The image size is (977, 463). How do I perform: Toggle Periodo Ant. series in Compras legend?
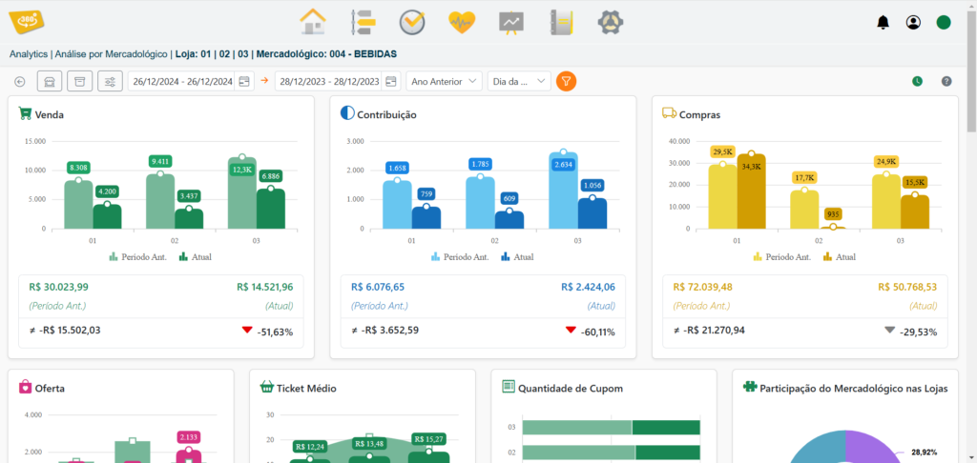pyautogui.click(x=782, y=257)
